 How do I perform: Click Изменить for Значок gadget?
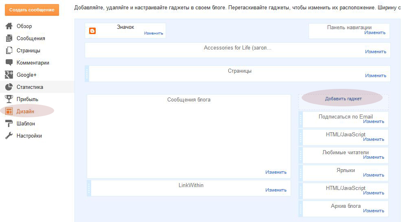[x=153, y=33]
